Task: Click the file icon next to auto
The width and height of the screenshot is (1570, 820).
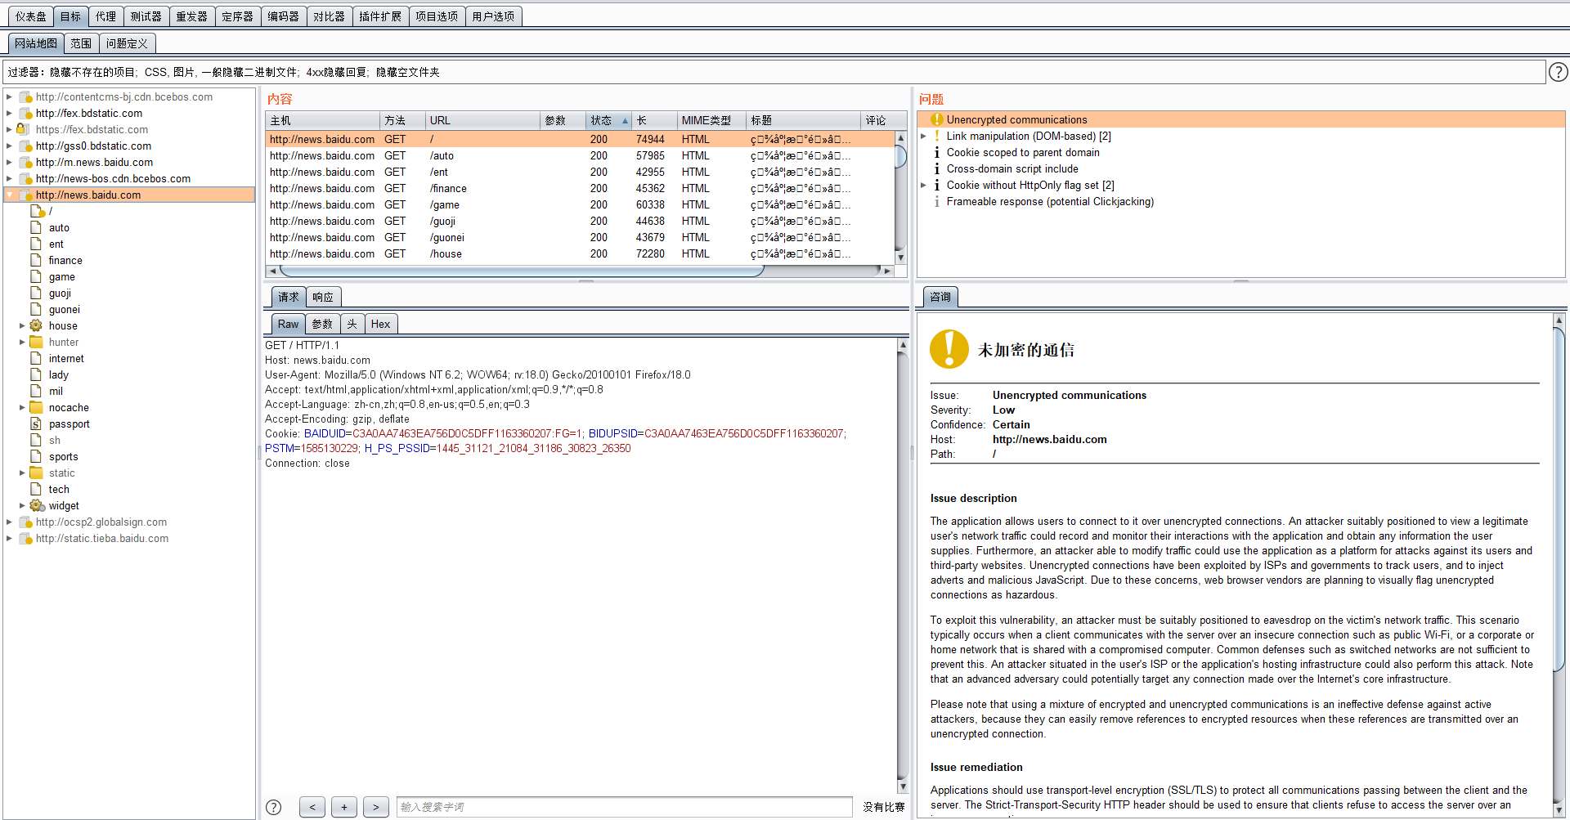Action: [x=36, y=227]
